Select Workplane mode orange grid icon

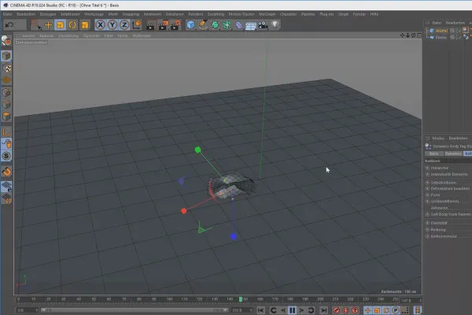(6, 80)
